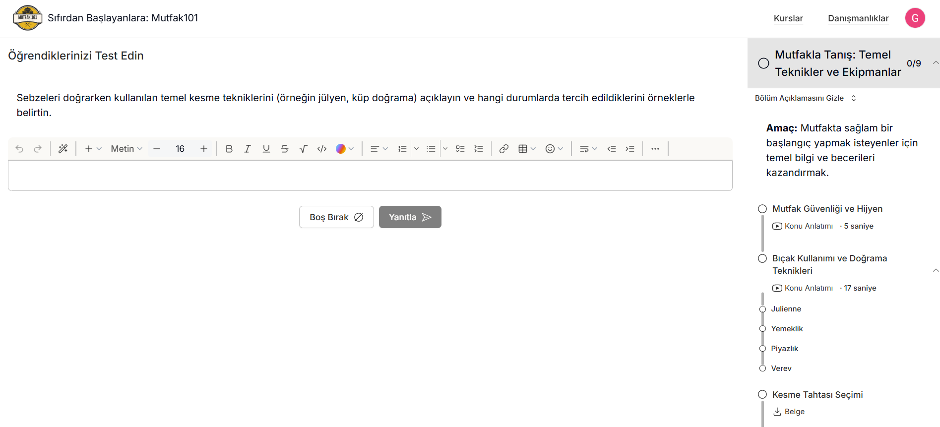940x427 pixels.
Task: Click the video icon beside 17 saniye
Action: [x=777, y=288]
